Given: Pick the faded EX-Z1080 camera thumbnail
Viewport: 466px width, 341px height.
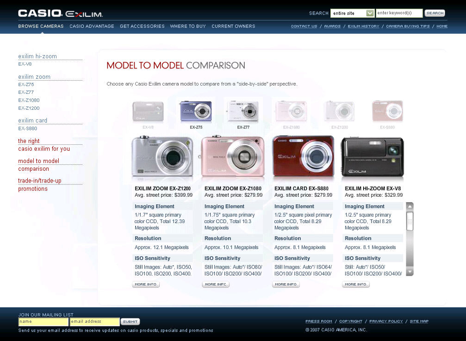Looking at the screenshot, I should click(x=291, y=111).
